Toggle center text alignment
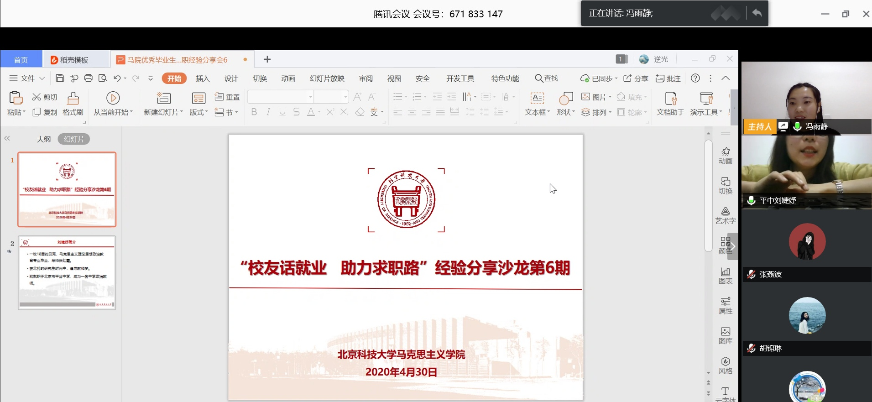 click(412, 112)
